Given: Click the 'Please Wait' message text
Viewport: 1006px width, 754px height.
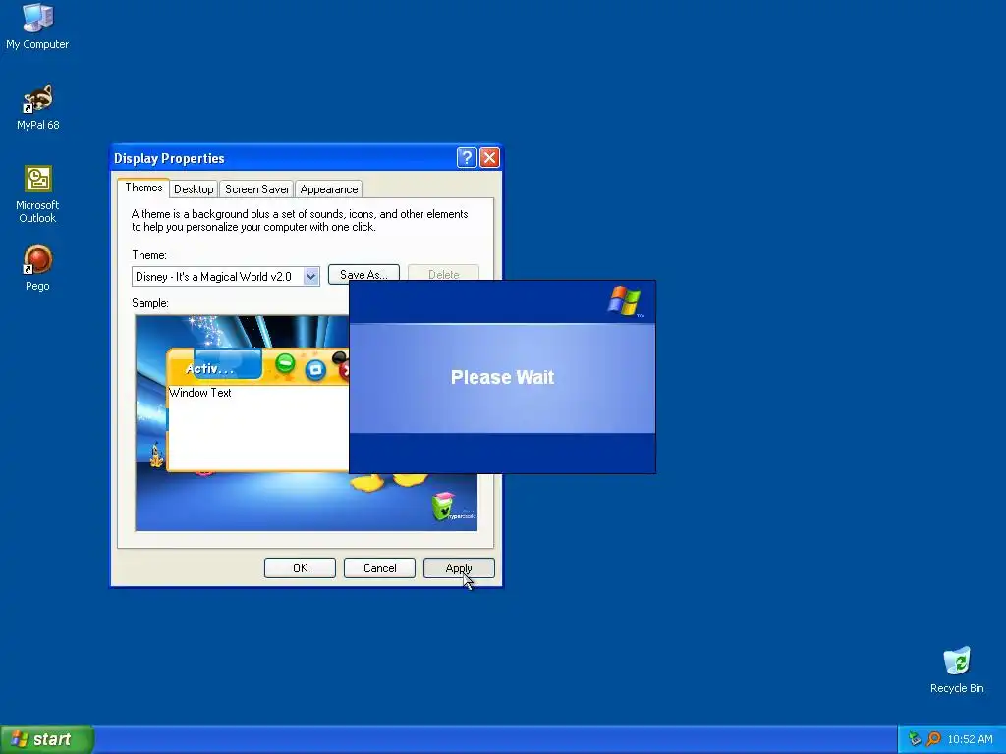Looking at the screenshot, I should point(502,377).
